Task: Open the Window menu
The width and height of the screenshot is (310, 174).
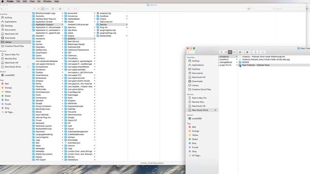Action: click(x=47, y=1)
